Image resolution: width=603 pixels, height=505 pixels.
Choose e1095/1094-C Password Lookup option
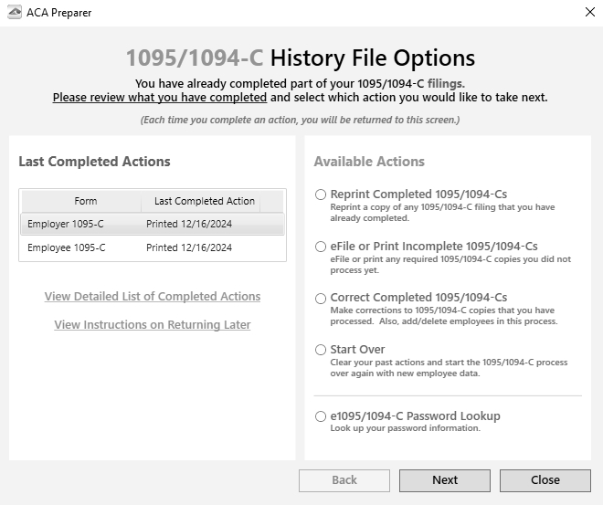(x=321, y=416)
